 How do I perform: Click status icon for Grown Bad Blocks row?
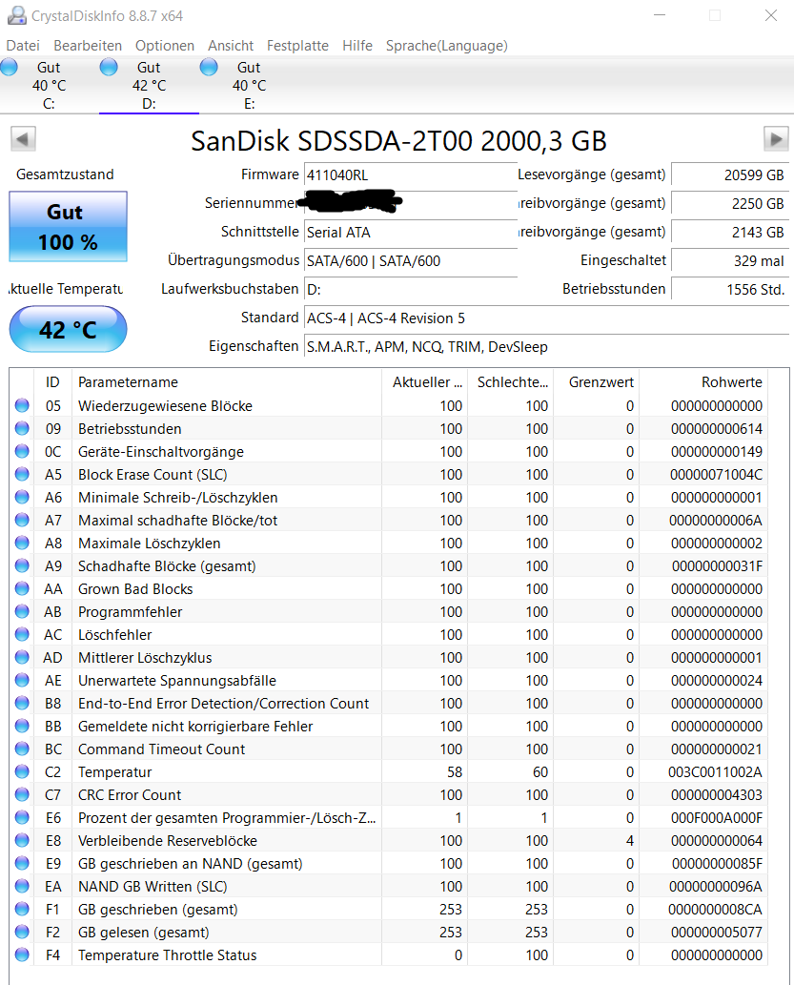22,588
